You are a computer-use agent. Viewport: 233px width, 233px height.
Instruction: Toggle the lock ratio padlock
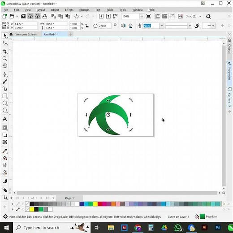coord(87,26)
